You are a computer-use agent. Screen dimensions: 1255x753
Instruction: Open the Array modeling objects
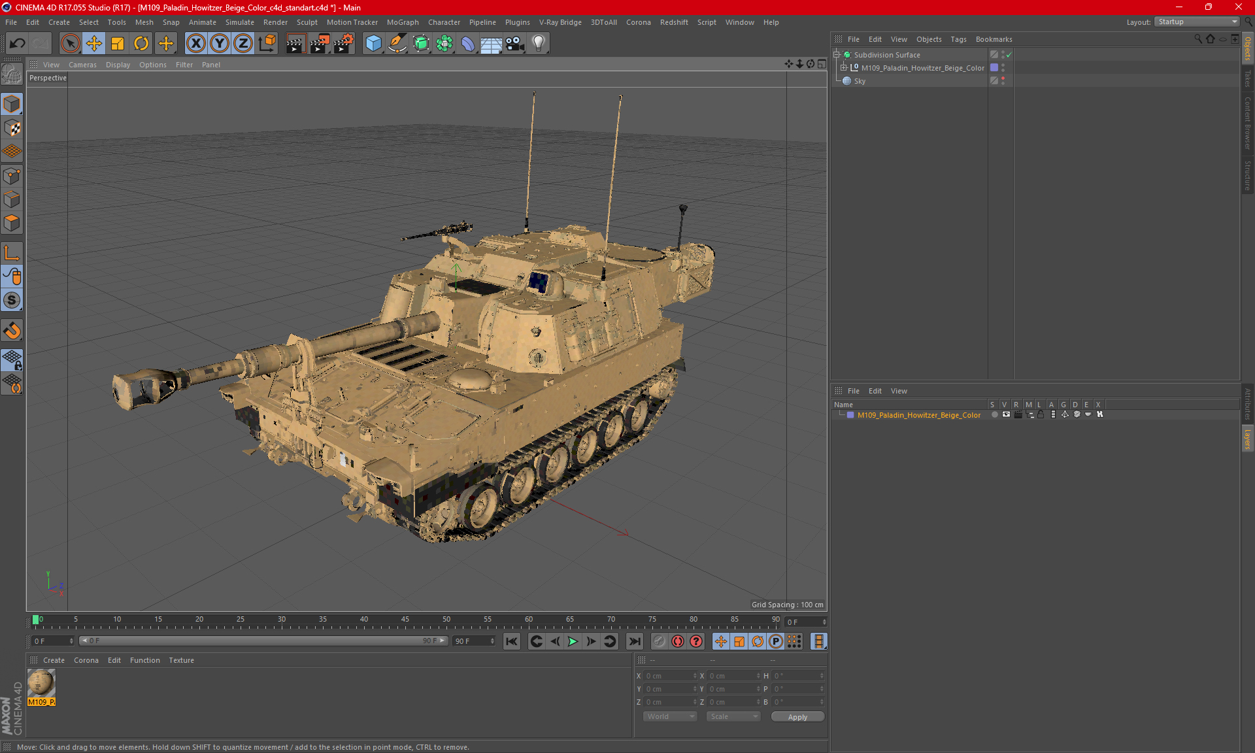pos(444,44)
